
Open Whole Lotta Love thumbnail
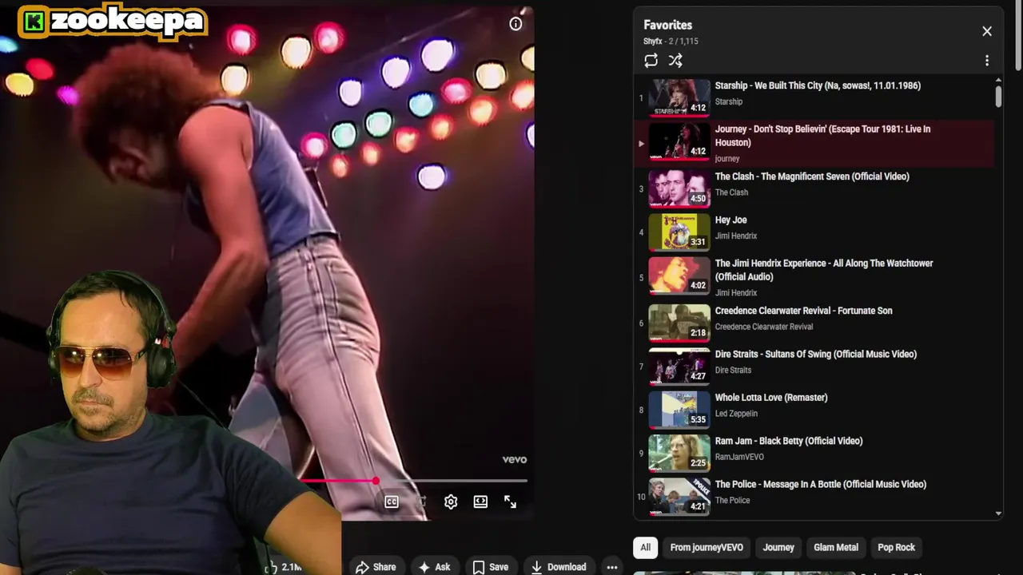click(679, 410)
